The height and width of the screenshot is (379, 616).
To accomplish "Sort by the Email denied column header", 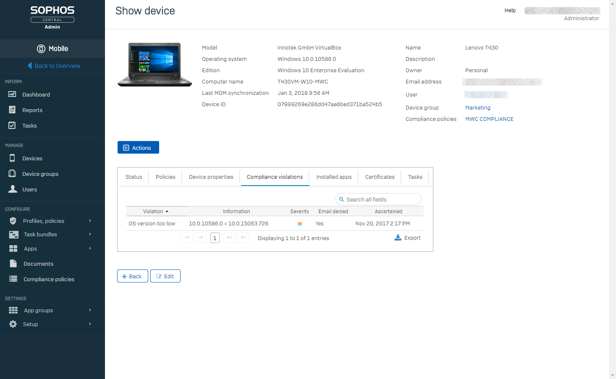I will click(333, 211).
